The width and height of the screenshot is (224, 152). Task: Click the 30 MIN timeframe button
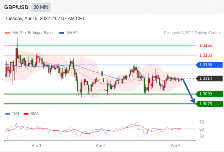pos(41,7)
